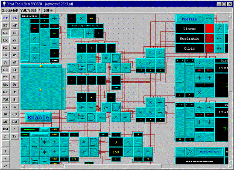Click the plus zoom button in sidebar

coord(6,159)
